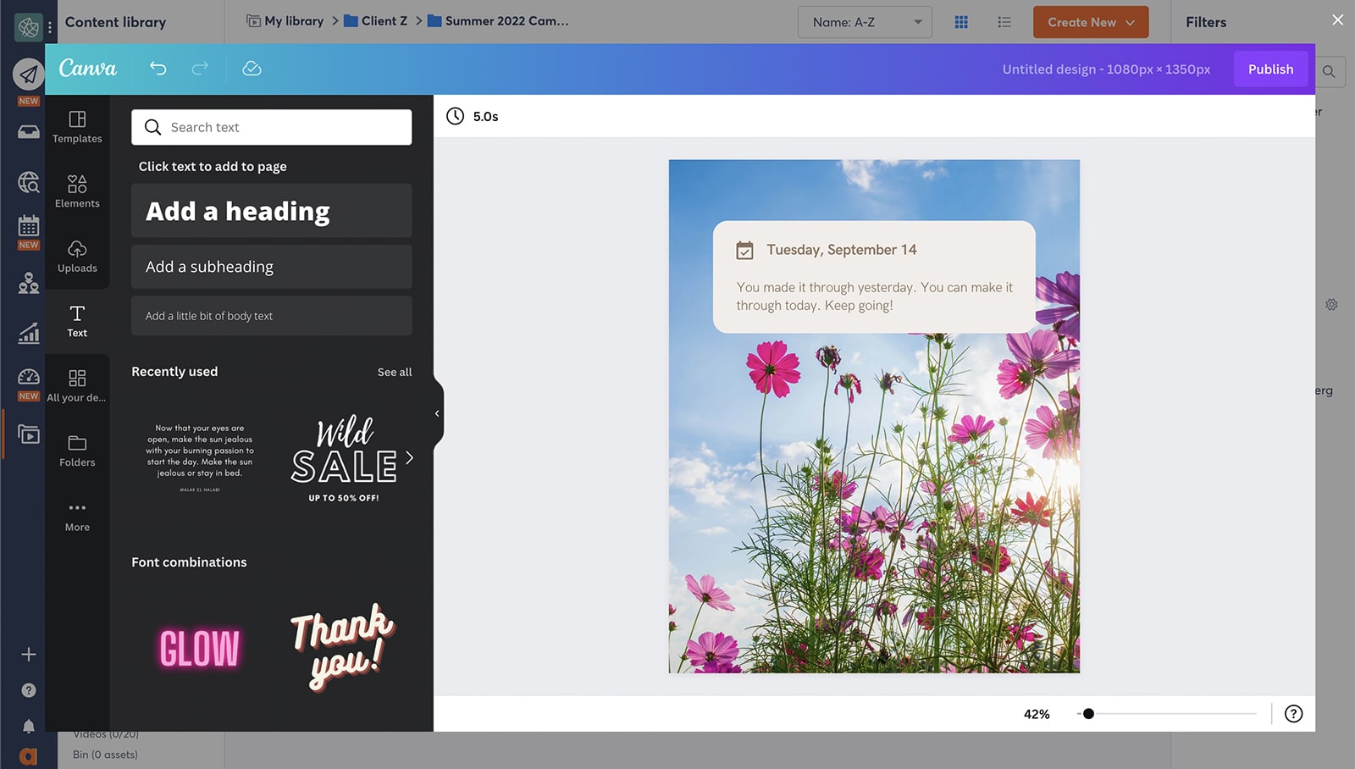The width and height of the screenshot is (1355, 769).
Task: Select the date note card on canvas
Action: click(x=874, y=277)
